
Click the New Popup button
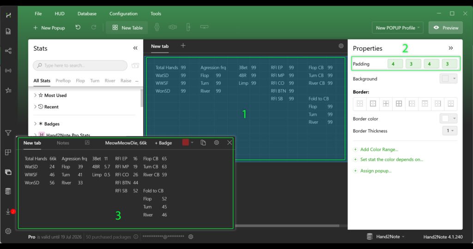point(49,28)
